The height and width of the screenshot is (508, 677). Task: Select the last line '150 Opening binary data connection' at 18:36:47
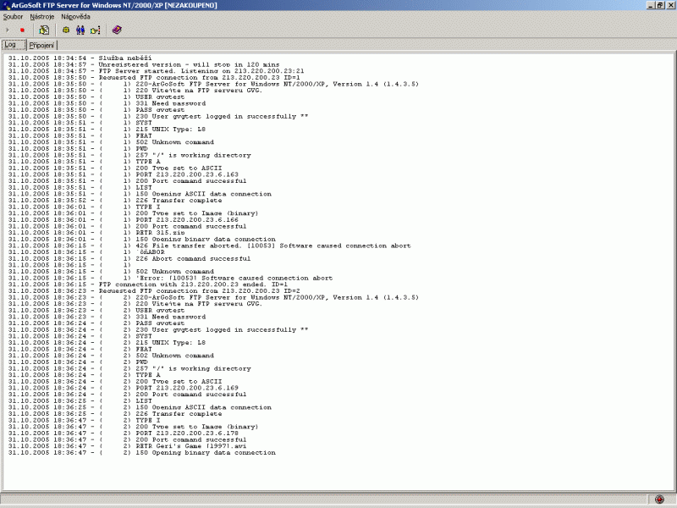coord(141,453)
